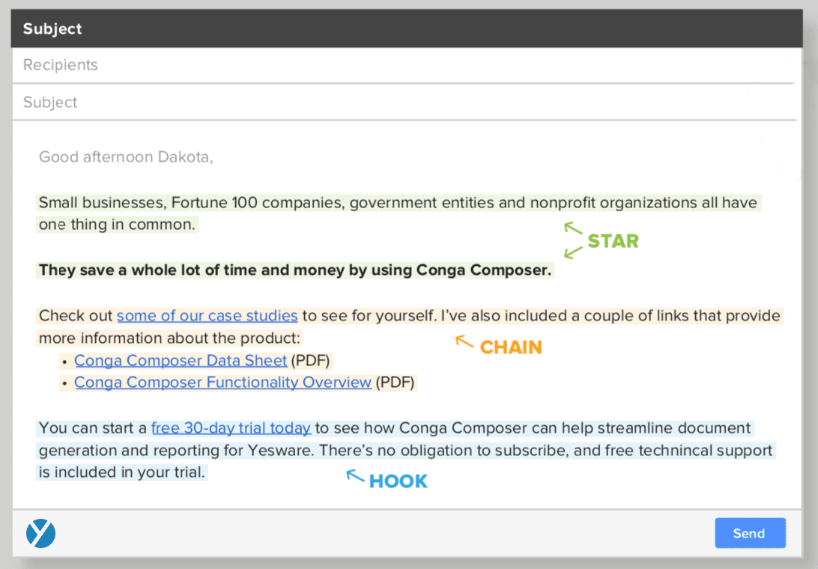Image resolution: width=818 pixels, height=569 pixels.
Task: Click the "is included in your trial" line
Action: pyautogui.click(x=121, y=473)
